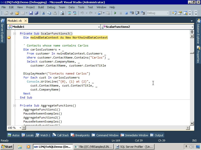Image resolution: width=201 pixels, height=150 pixels.
Task: Open the Properties Window toolbar icon
Action: 180,13
